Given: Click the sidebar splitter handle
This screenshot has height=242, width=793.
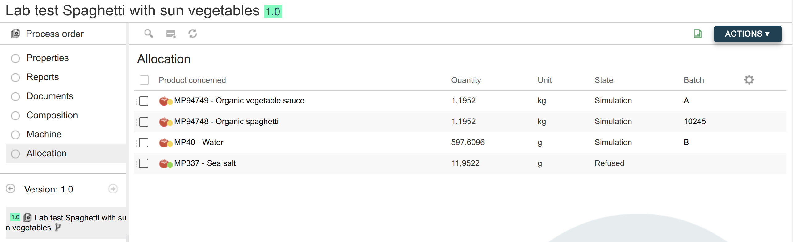Looking at the screenshot, I should point(127,238).
